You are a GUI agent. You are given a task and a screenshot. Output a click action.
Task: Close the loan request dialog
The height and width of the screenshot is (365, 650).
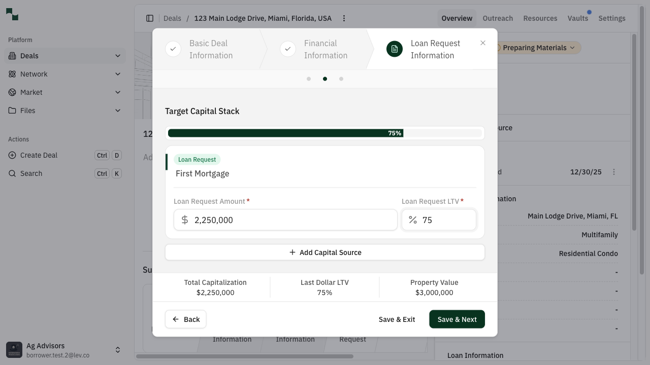pyautogui.click(x=483, y=43)
